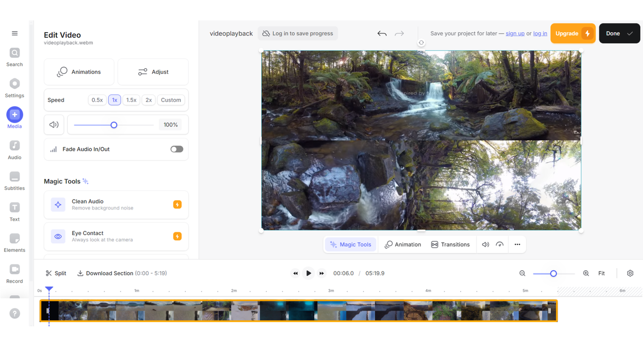Select Custom speed option
Screen dimensions: 643x339
pos(171,100)
